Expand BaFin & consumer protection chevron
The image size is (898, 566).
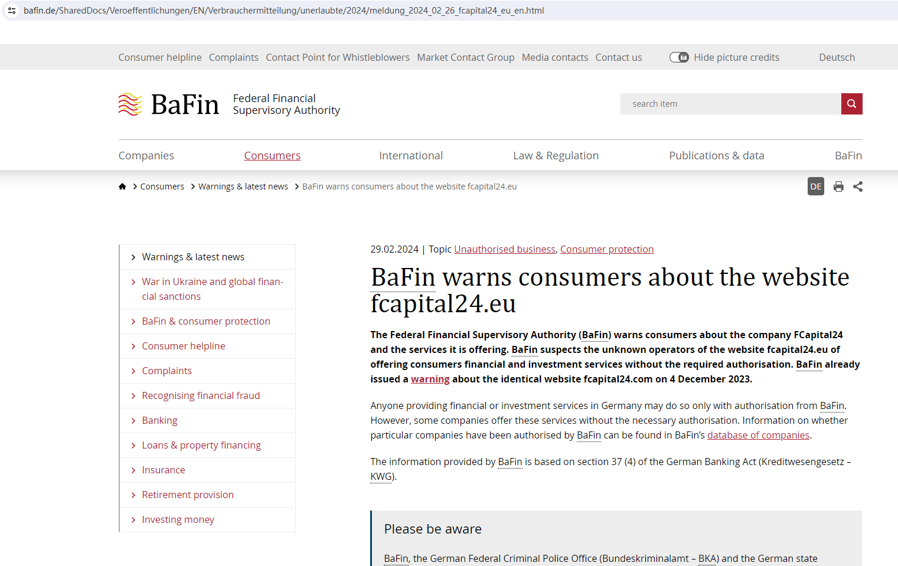click(133, 322)
